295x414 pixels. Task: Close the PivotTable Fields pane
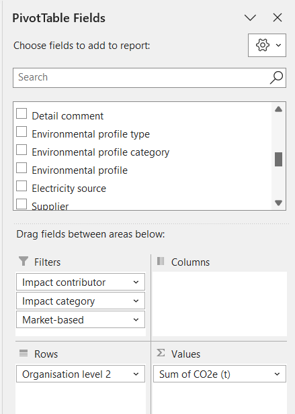(x=278, y=18)
